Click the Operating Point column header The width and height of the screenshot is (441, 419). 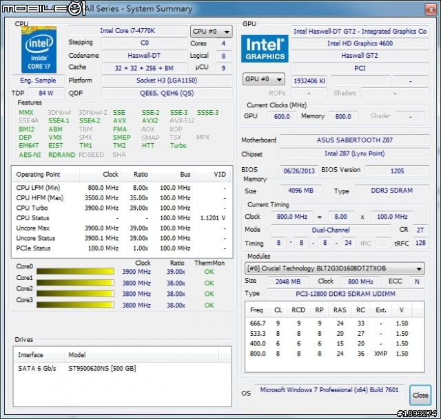click(x=46, y=174)
